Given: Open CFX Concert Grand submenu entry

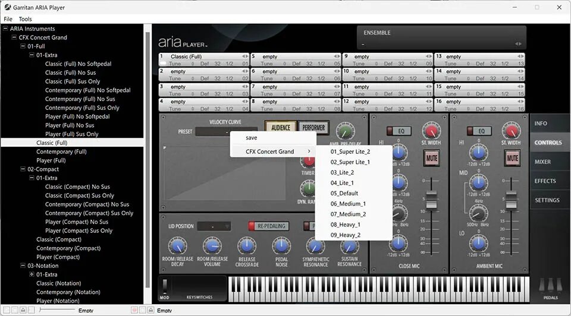Looking at the screenshot, I should point(273,151).
